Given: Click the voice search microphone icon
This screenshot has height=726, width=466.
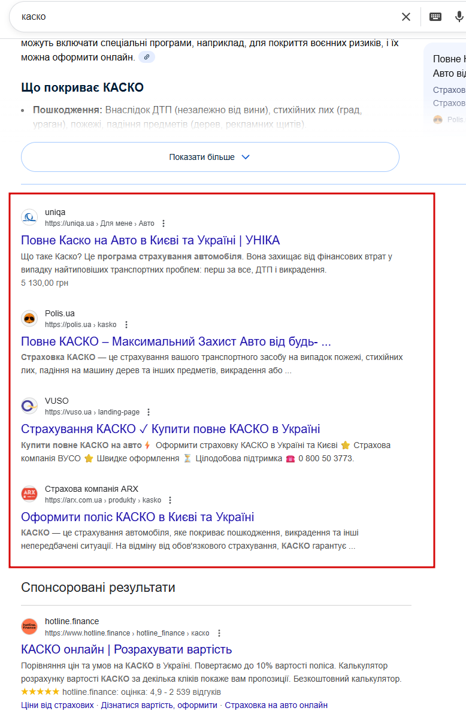Looking at the screenshot, I should pos(459,17).
